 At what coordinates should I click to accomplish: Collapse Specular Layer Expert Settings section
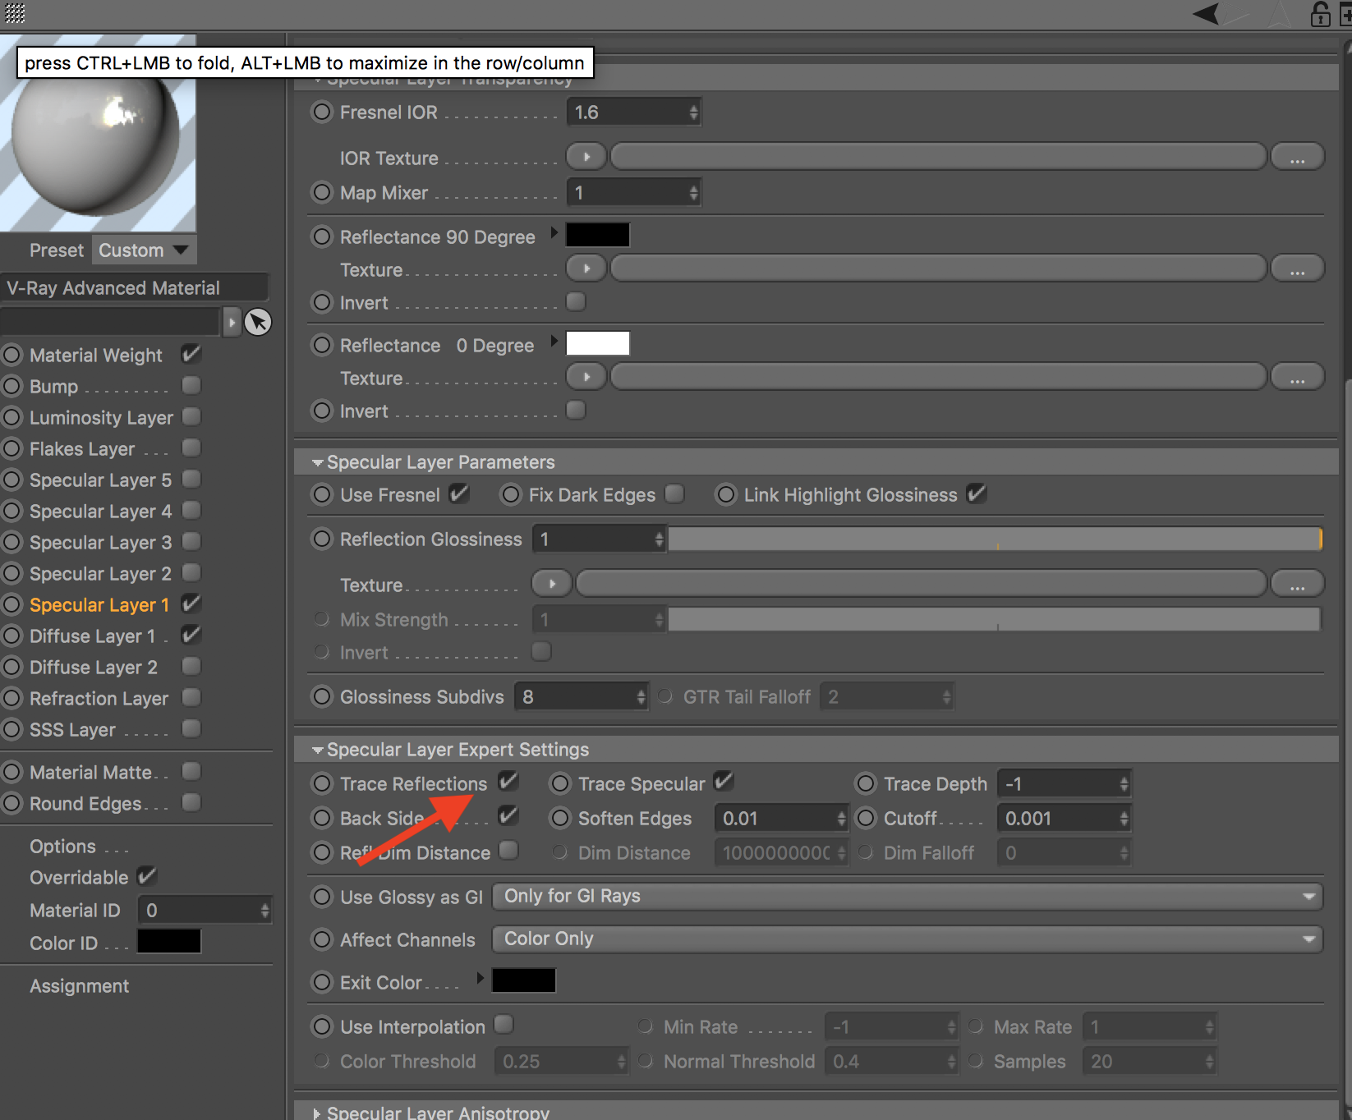coord(317,750)
